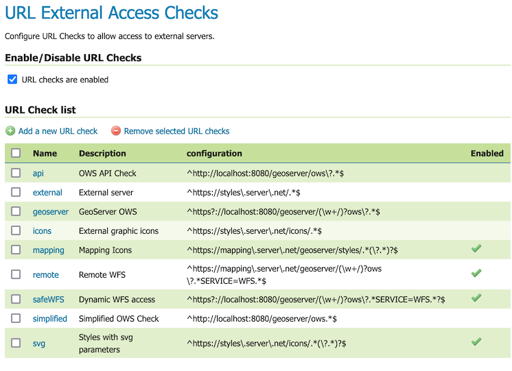Disable the URL checks are enabled checkbox
The width and height of the screenshot is (512, 371).
[12, 80]
